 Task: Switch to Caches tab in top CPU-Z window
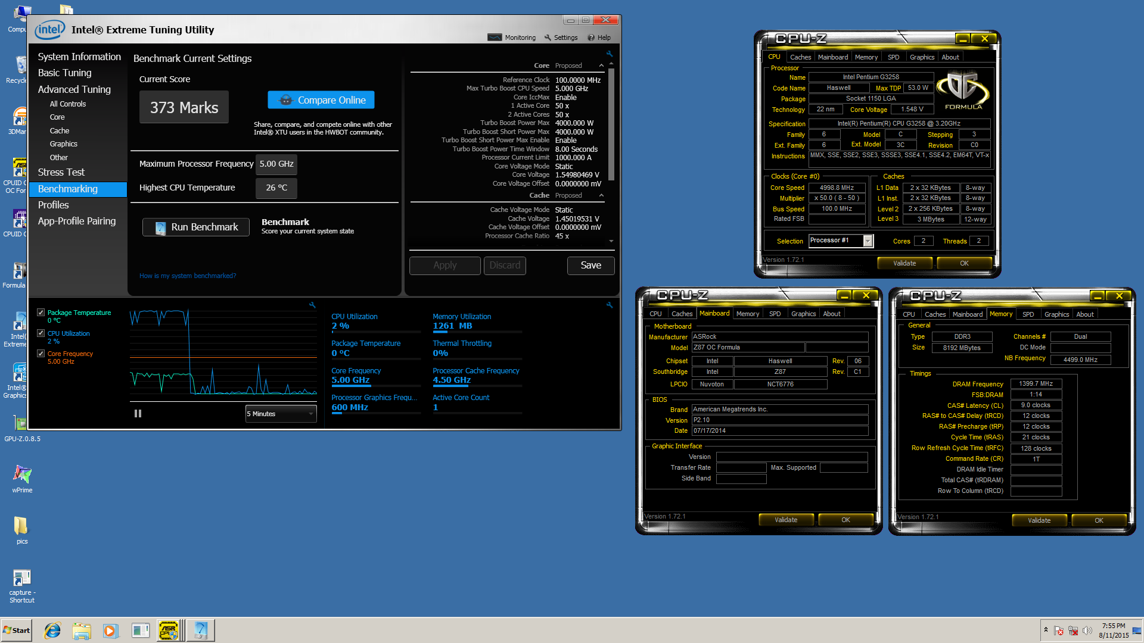pos(800,57)
